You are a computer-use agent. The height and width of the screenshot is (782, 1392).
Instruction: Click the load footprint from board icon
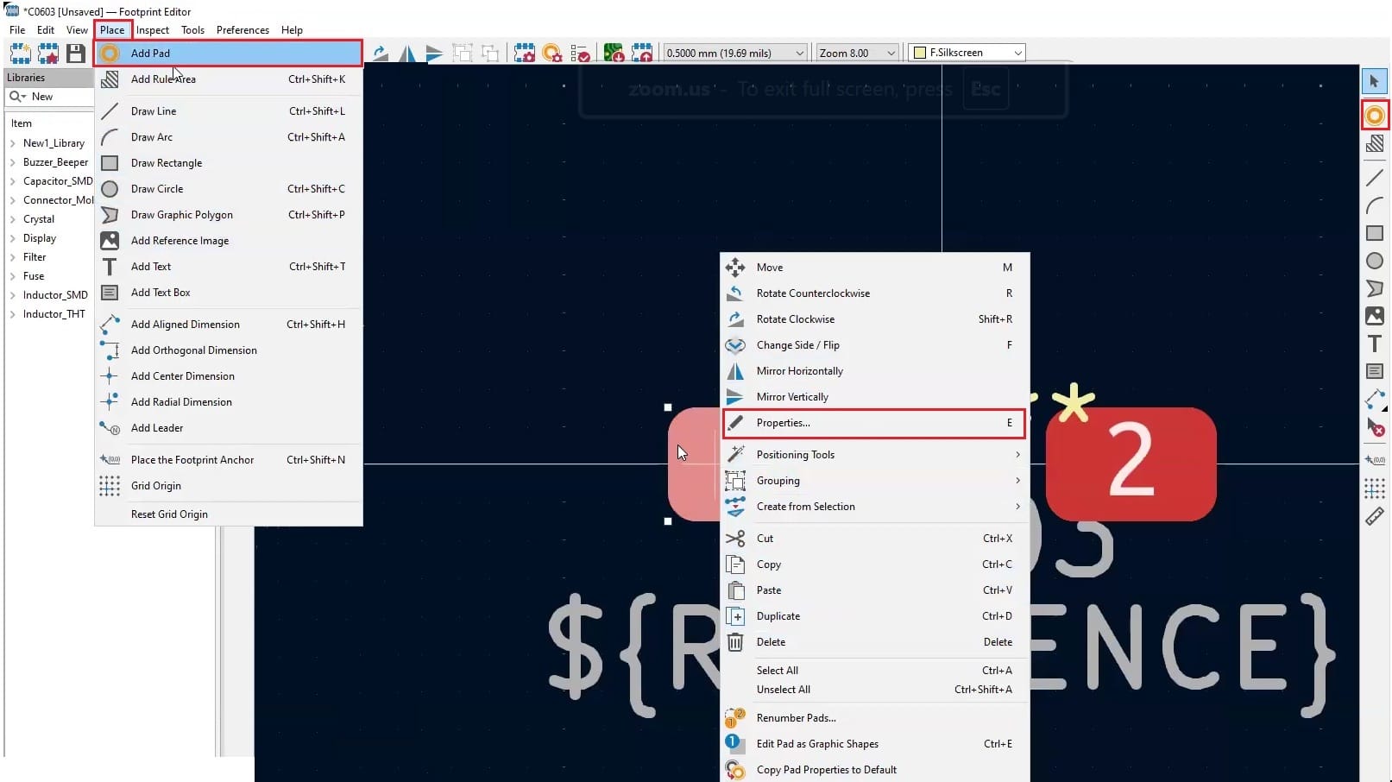point(614,54)
